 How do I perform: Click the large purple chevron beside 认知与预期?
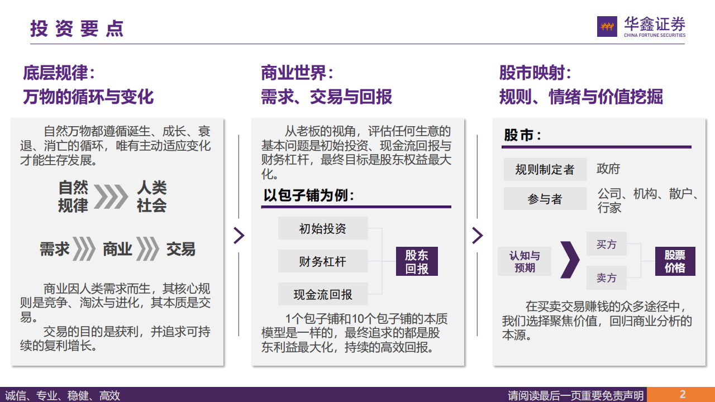click(x=569, y=260)
